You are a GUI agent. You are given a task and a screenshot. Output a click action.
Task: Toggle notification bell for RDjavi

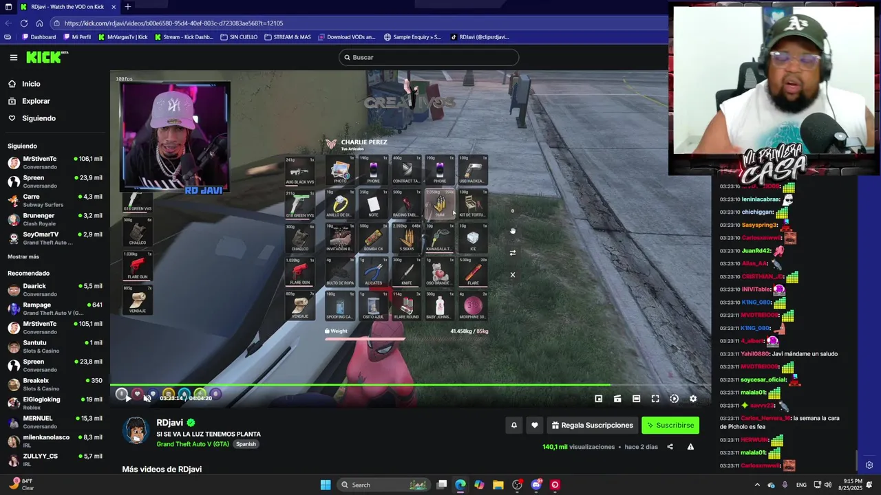(x=513, y=426)
